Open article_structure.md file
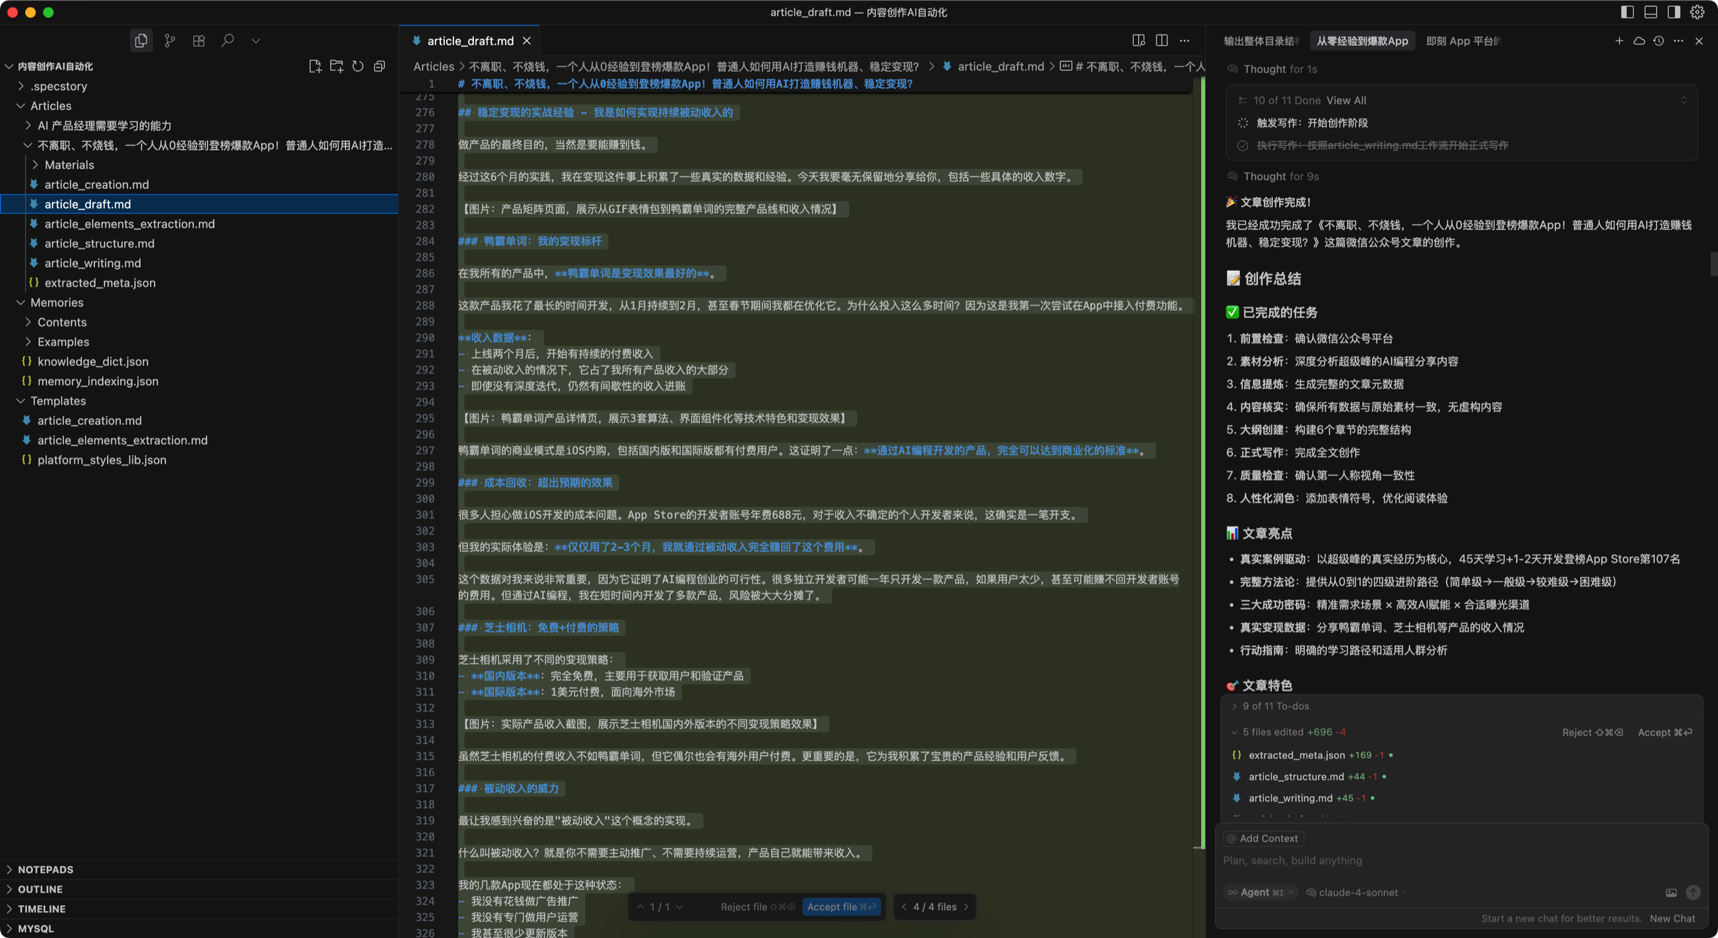1718x938 pixels. point(100,243)
